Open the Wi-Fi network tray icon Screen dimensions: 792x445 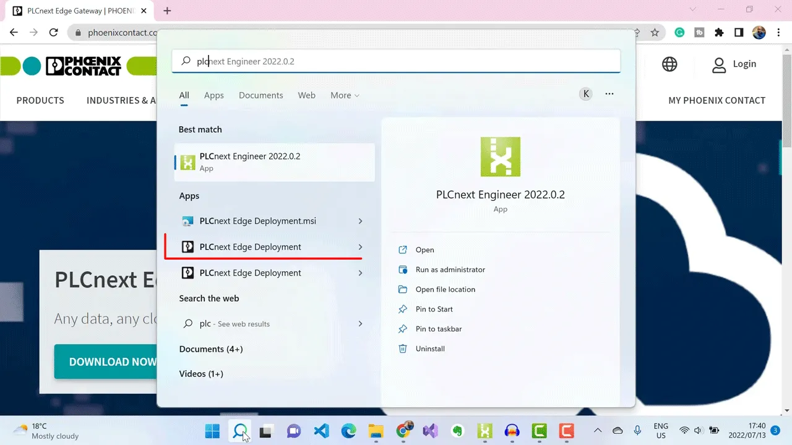coord(684,430)
